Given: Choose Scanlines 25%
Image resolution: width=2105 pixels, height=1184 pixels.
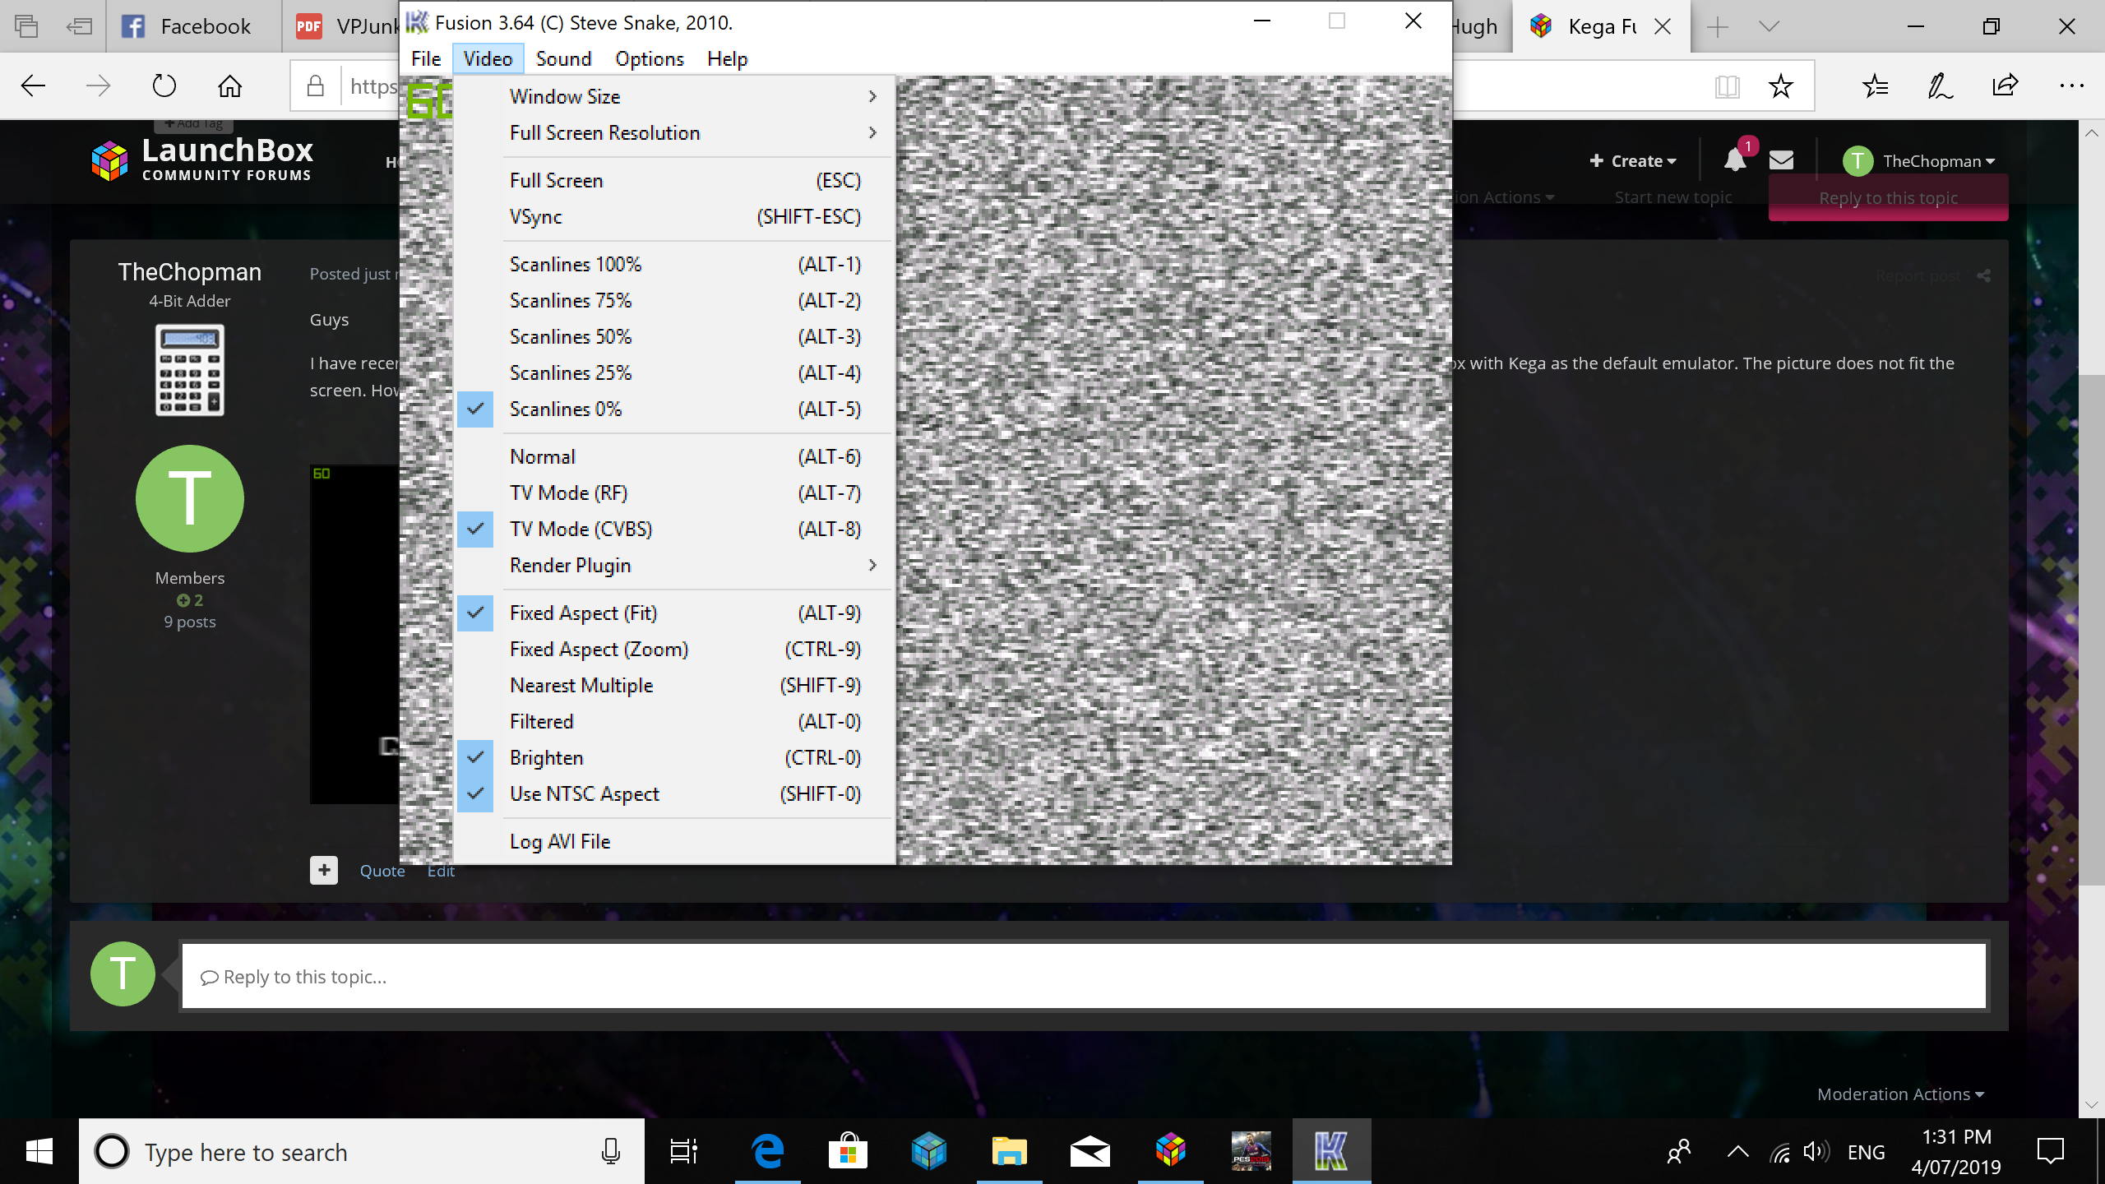Looking at the screenshot, I should (674, 372).
